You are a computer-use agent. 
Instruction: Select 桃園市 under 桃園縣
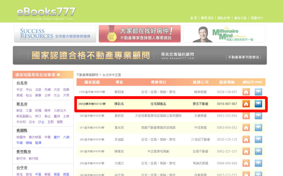(21, 137)
